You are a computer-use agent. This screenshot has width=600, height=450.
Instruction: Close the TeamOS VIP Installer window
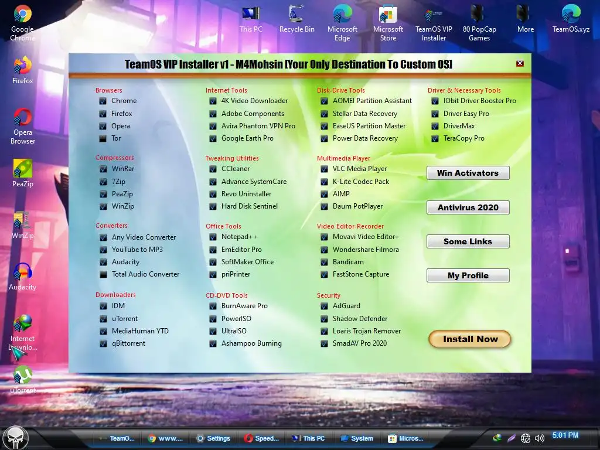[x=520, y=63]
